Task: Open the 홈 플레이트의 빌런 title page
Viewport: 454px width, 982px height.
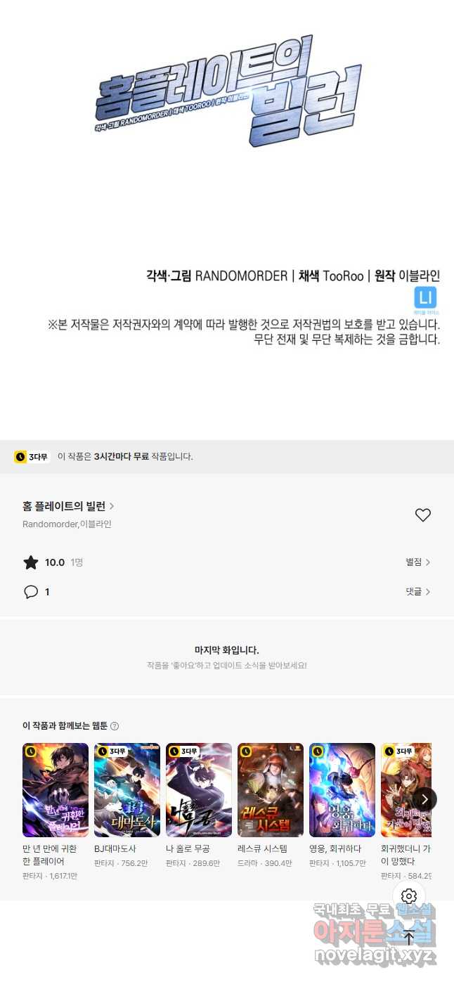Action: (x=68, y=506)
